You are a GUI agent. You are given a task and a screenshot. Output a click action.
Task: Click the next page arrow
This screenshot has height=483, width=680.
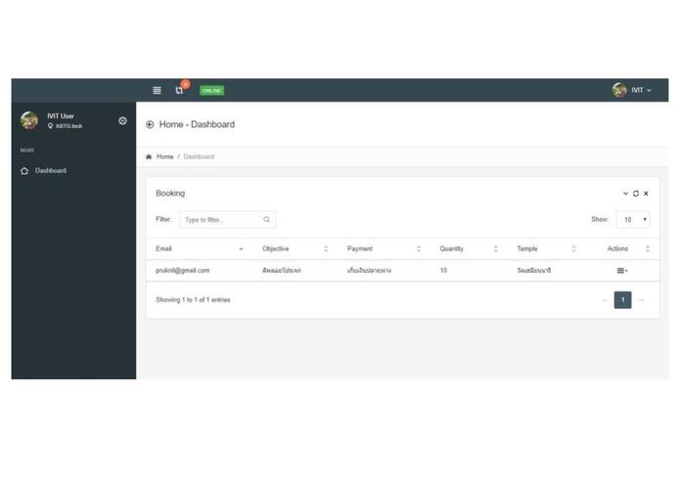pyautogui.click(x=642, y=300)
